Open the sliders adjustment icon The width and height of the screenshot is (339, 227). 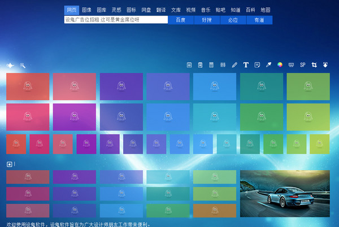click(x=223, y=65)
